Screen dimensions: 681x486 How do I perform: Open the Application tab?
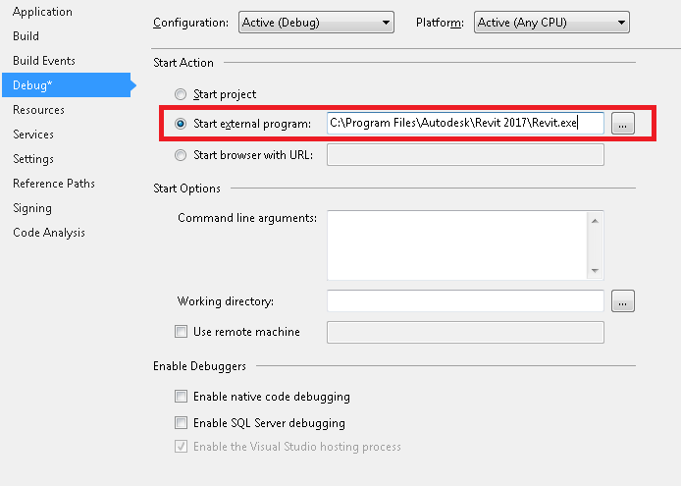coord(42,12)
